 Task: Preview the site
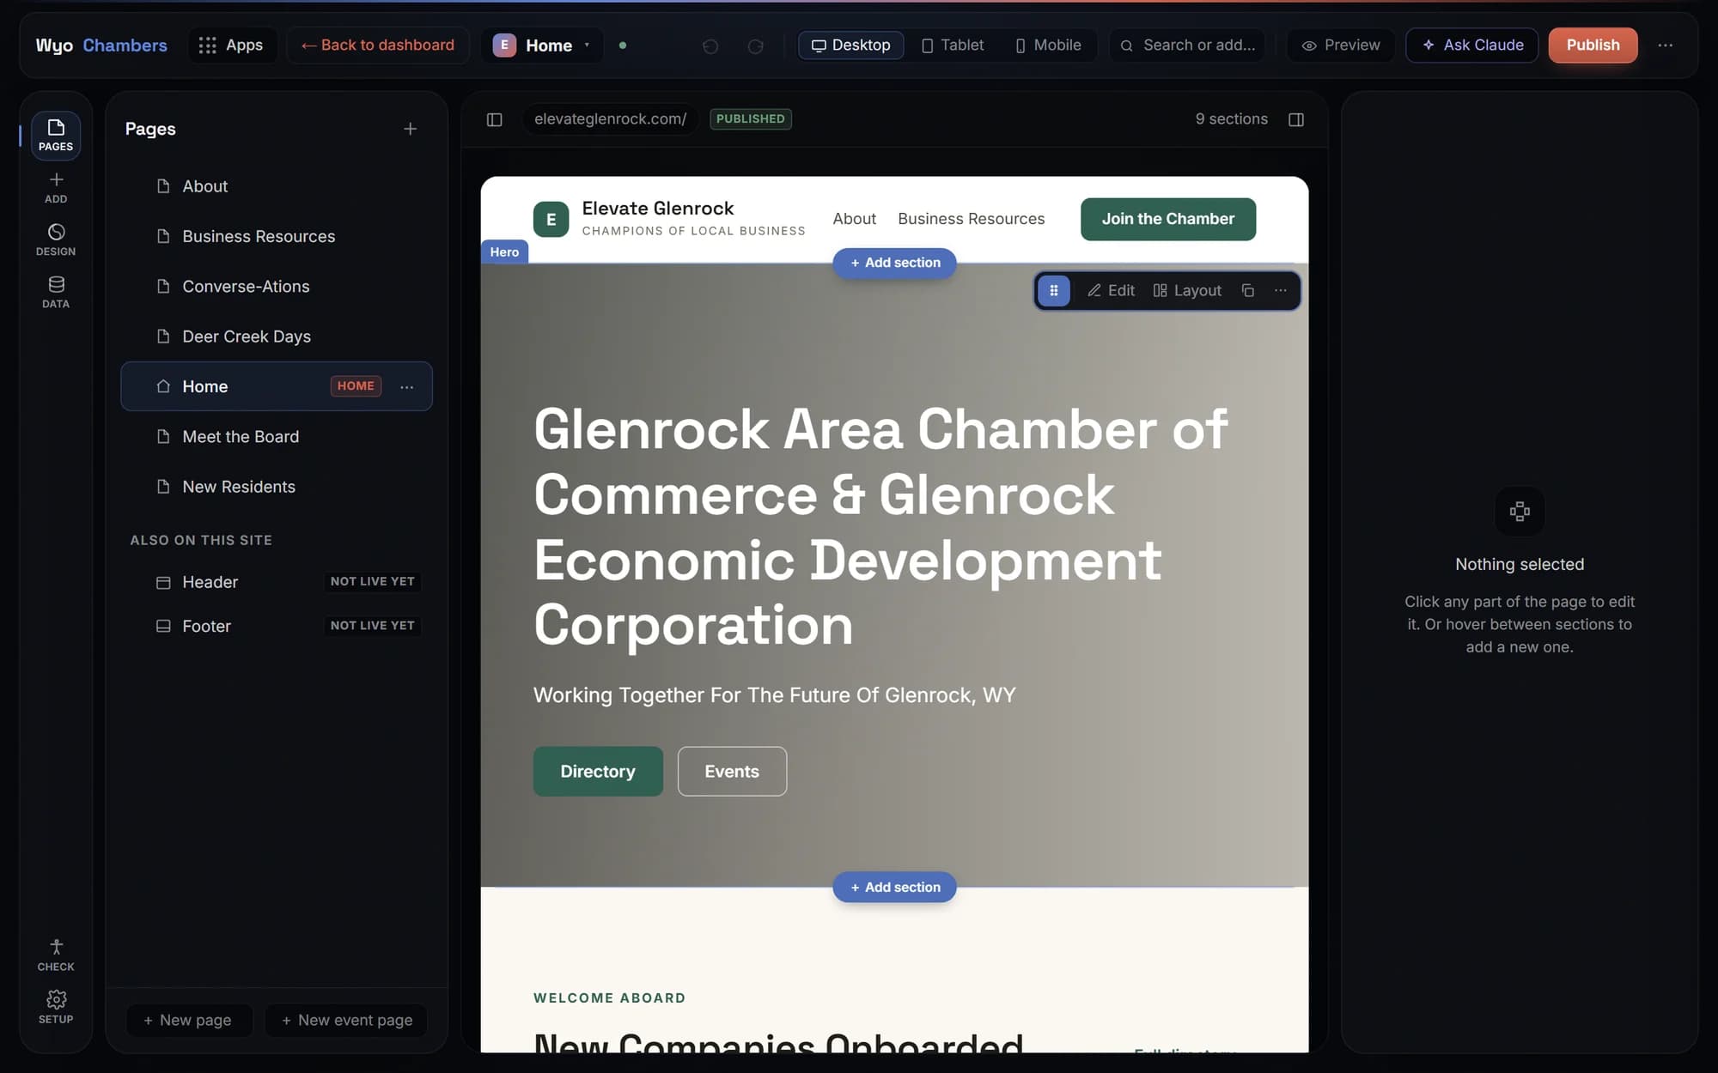(1341, 45)
